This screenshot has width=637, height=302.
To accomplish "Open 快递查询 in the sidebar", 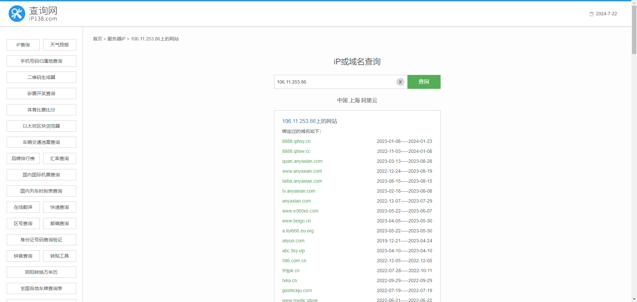I will coord(60,207).
